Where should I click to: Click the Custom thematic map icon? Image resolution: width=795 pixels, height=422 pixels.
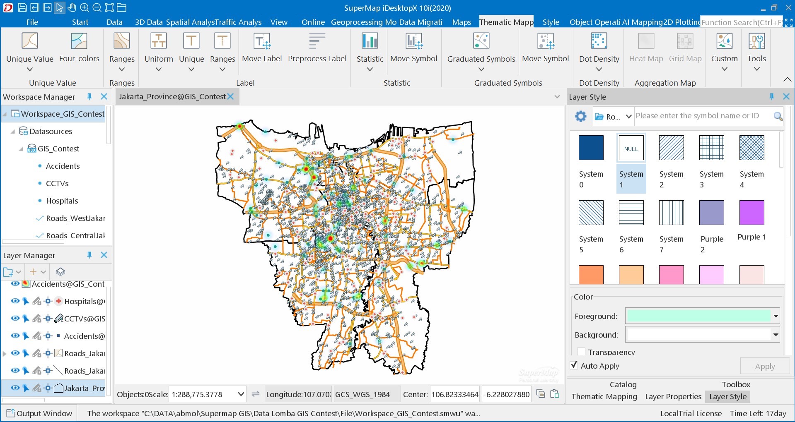point(724,41)
